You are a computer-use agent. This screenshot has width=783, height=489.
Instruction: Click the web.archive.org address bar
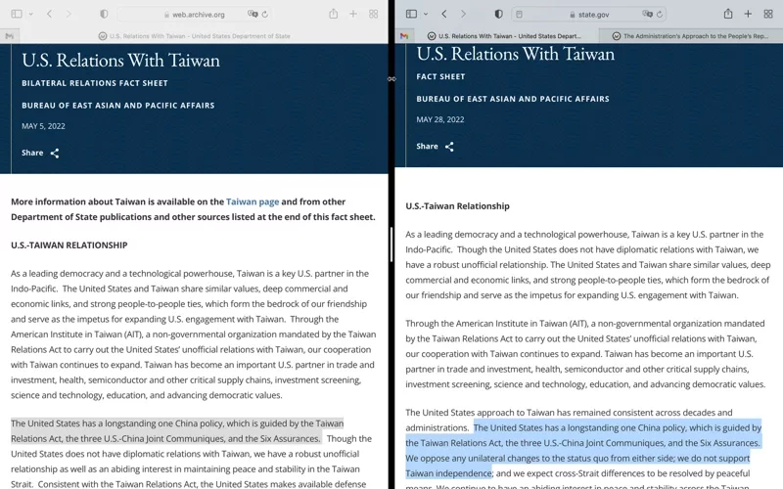click(195, 15)
